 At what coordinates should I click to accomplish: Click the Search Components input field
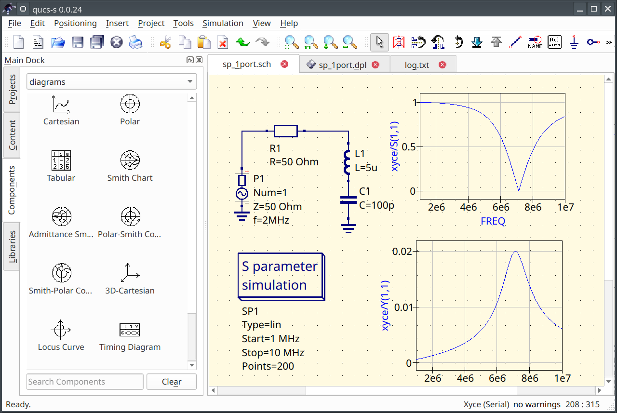84,381
